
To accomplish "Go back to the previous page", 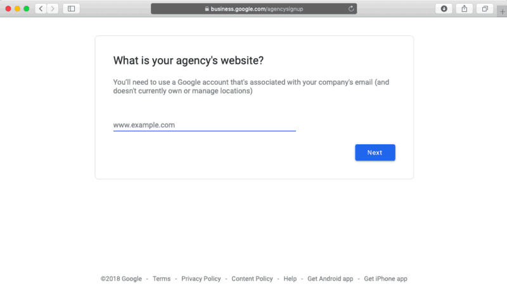I will pyautogui.click(x=41, y=9).
